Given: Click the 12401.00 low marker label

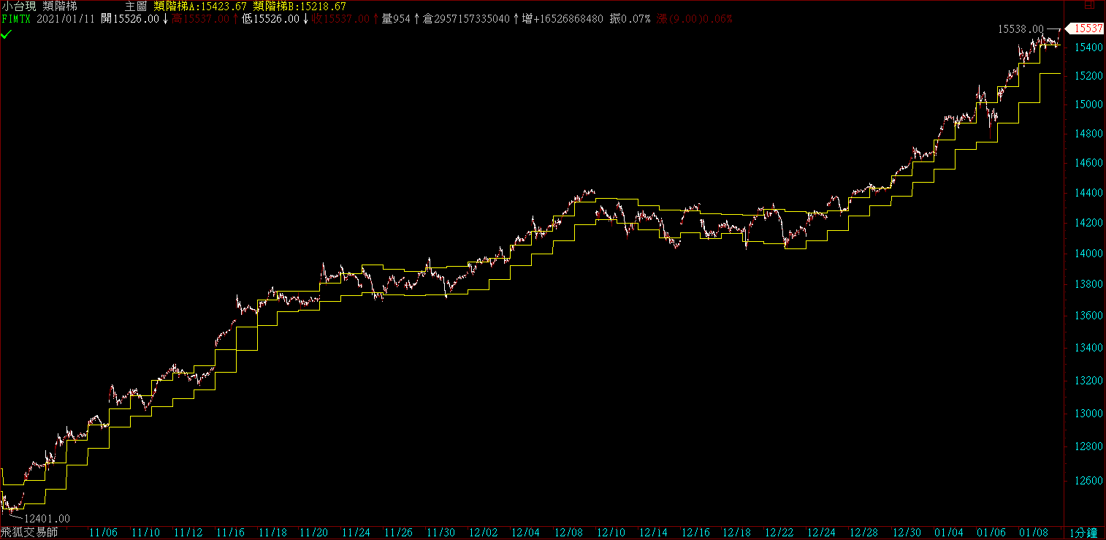Looking at the screenshot, I should (47, 518).
